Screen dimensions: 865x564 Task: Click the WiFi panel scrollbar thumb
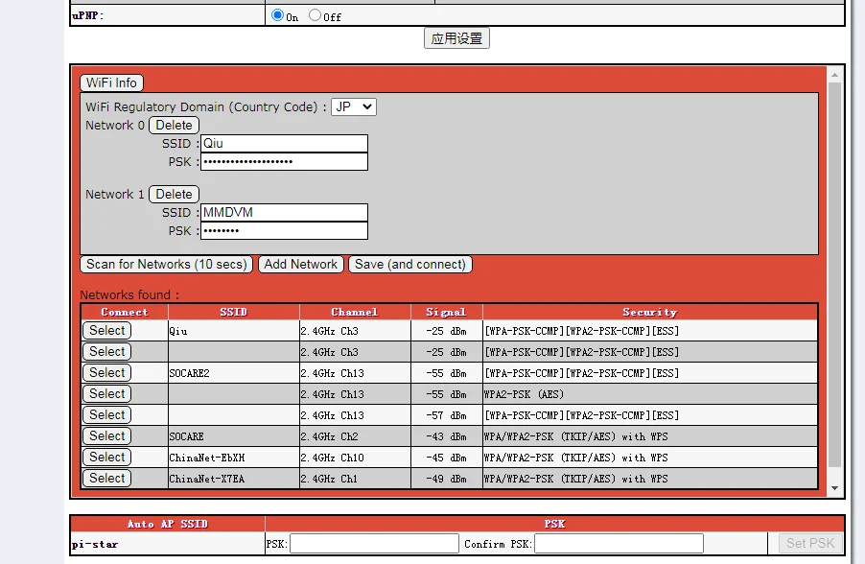pos(834,275)
